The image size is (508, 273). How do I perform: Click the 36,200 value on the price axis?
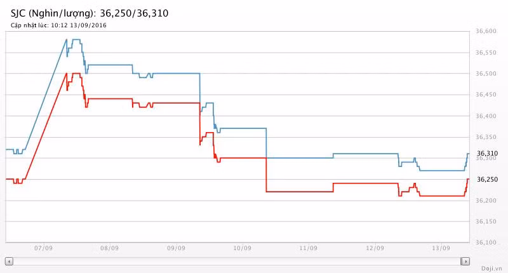tap(486, 201)
